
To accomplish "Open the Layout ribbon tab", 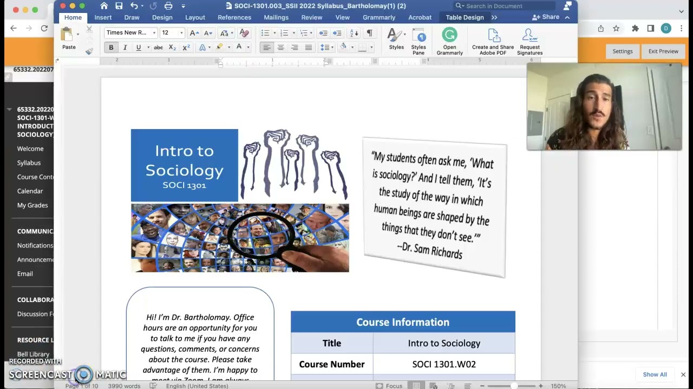I will 195,17.
